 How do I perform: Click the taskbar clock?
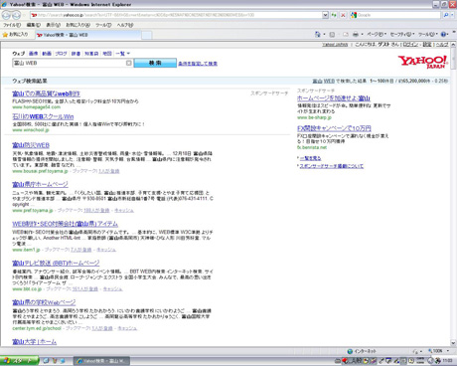point(448,361)
